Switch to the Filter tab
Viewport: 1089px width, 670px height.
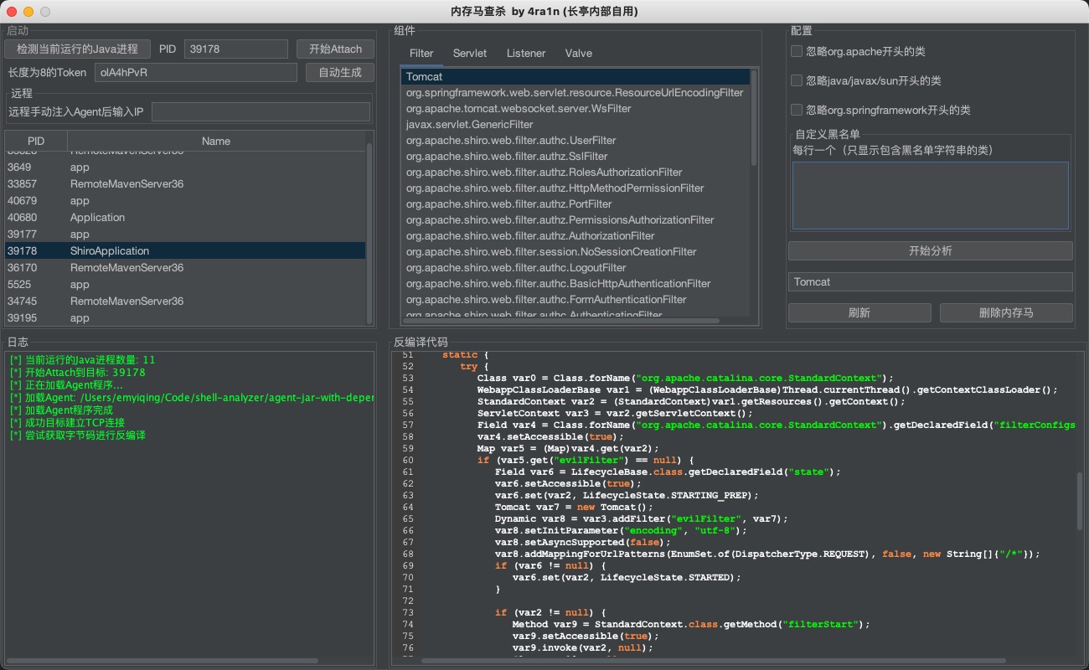point(421,53)
